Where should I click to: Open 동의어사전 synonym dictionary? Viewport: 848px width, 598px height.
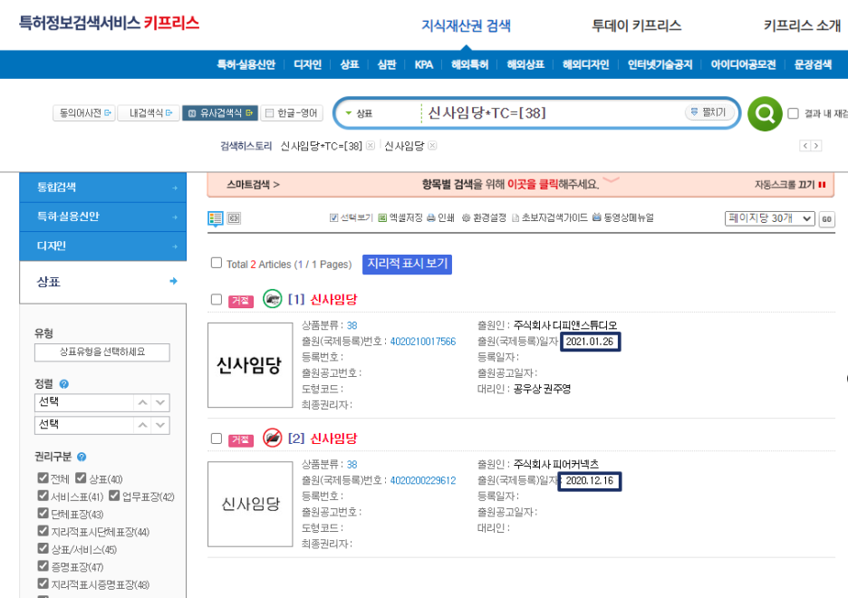84,113
